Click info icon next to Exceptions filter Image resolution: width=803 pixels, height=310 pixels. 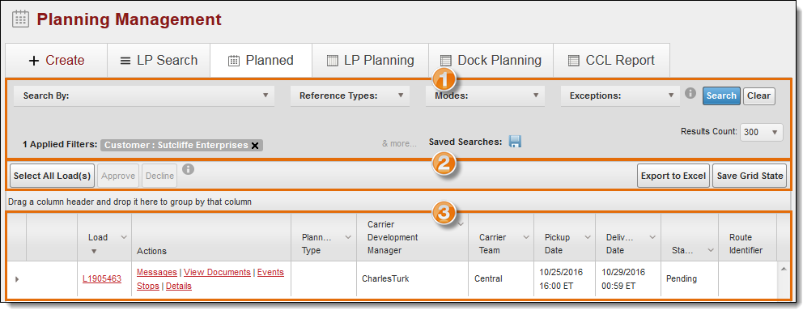pos(690,93)
